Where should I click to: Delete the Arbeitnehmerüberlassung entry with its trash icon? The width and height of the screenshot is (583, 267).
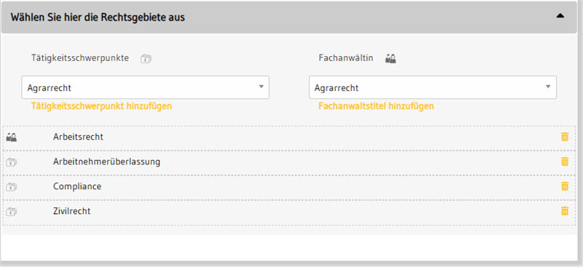pyautogui.click(x=564, y=162)
